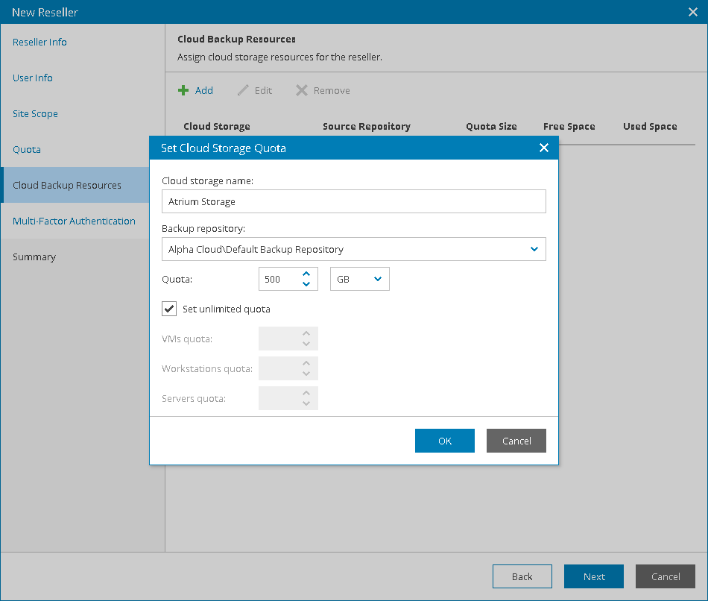Click the Next button in wizard
Image resolution: width=708 pixels, height=601 pixels.
point(594,576)
